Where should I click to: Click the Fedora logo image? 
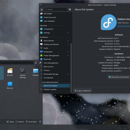(x=109, y=22)
